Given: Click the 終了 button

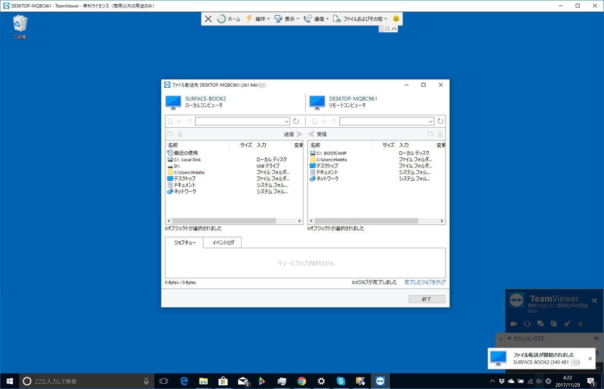Looking at the screenshot, I should pos(427,299).
